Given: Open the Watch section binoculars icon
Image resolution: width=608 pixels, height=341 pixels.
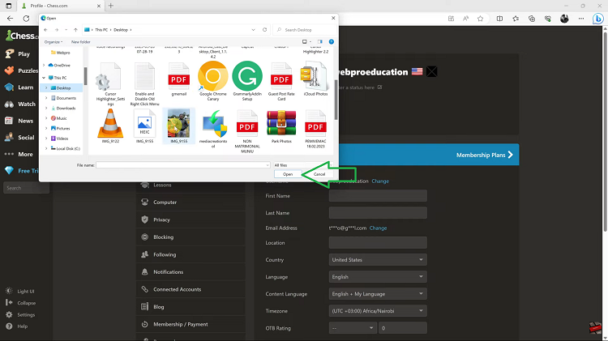Looking at the screenshot, I should click(x=9, y=104).
